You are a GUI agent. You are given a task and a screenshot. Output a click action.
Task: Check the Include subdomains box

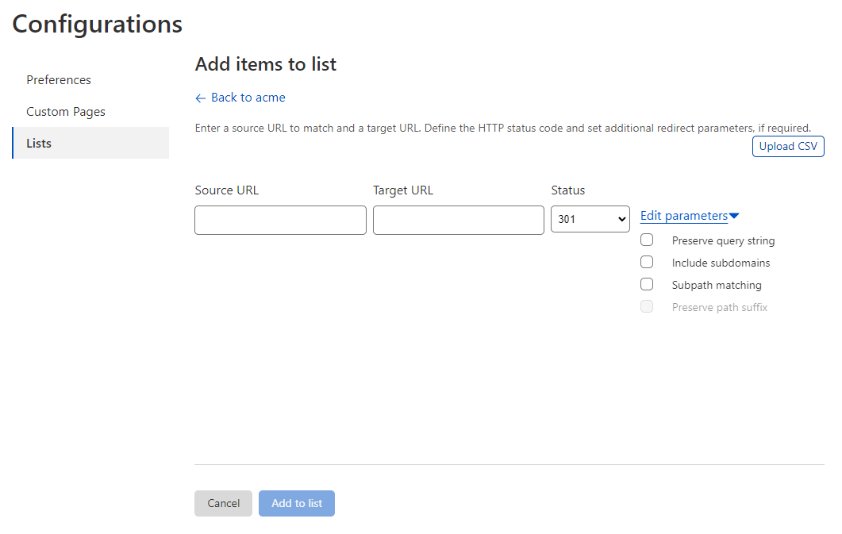(647, 261)
